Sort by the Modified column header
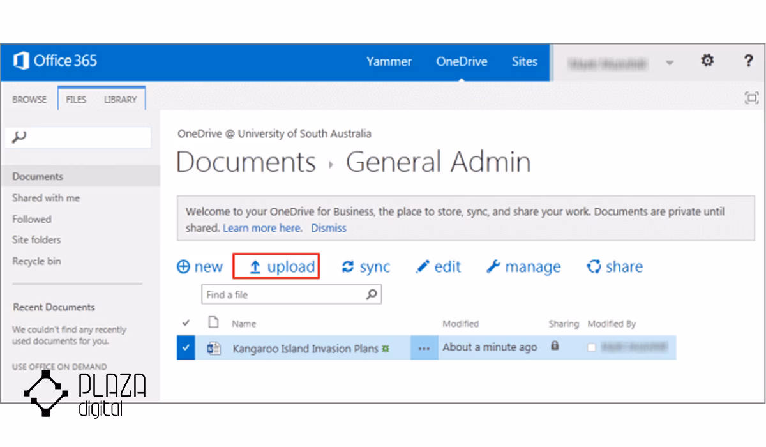The width and height of the screenshot is (766, 447). [x=461, y=324]
